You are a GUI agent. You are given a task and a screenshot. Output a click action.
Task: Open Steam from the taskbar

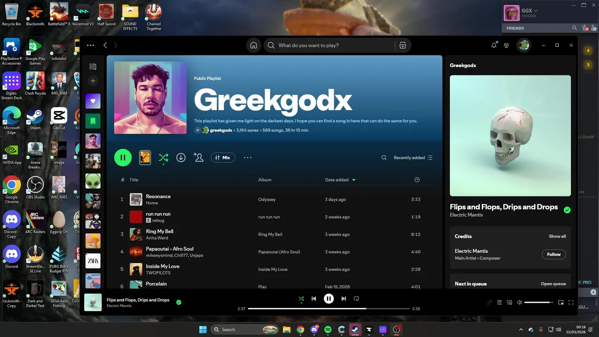point(355,330)
